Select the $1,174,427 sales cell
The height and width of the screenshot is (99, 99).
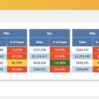click(40, 56)
